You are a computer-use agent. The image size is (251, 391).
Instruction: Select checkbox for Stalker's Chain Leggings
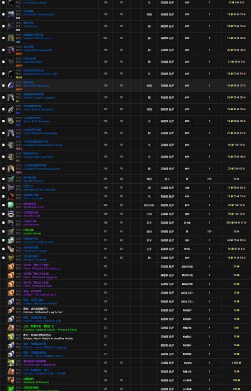[3, 97]
